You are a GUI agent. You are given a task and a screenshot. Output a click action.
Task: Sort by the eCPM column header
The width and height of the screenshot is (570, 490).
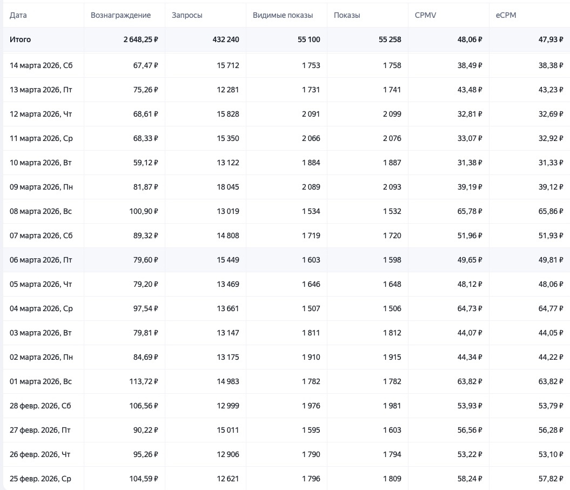(x=506, y=15)
